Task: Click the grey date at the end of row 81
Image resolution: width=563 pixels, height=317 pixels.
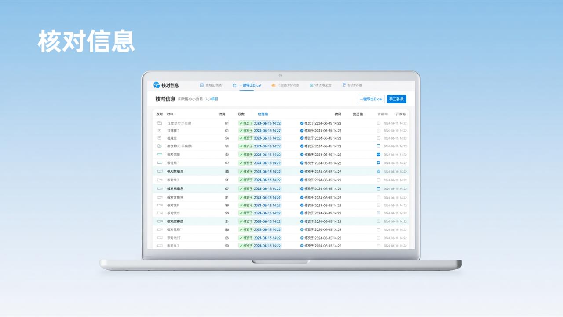Action: pyautogui.click(x=395, y=123)
